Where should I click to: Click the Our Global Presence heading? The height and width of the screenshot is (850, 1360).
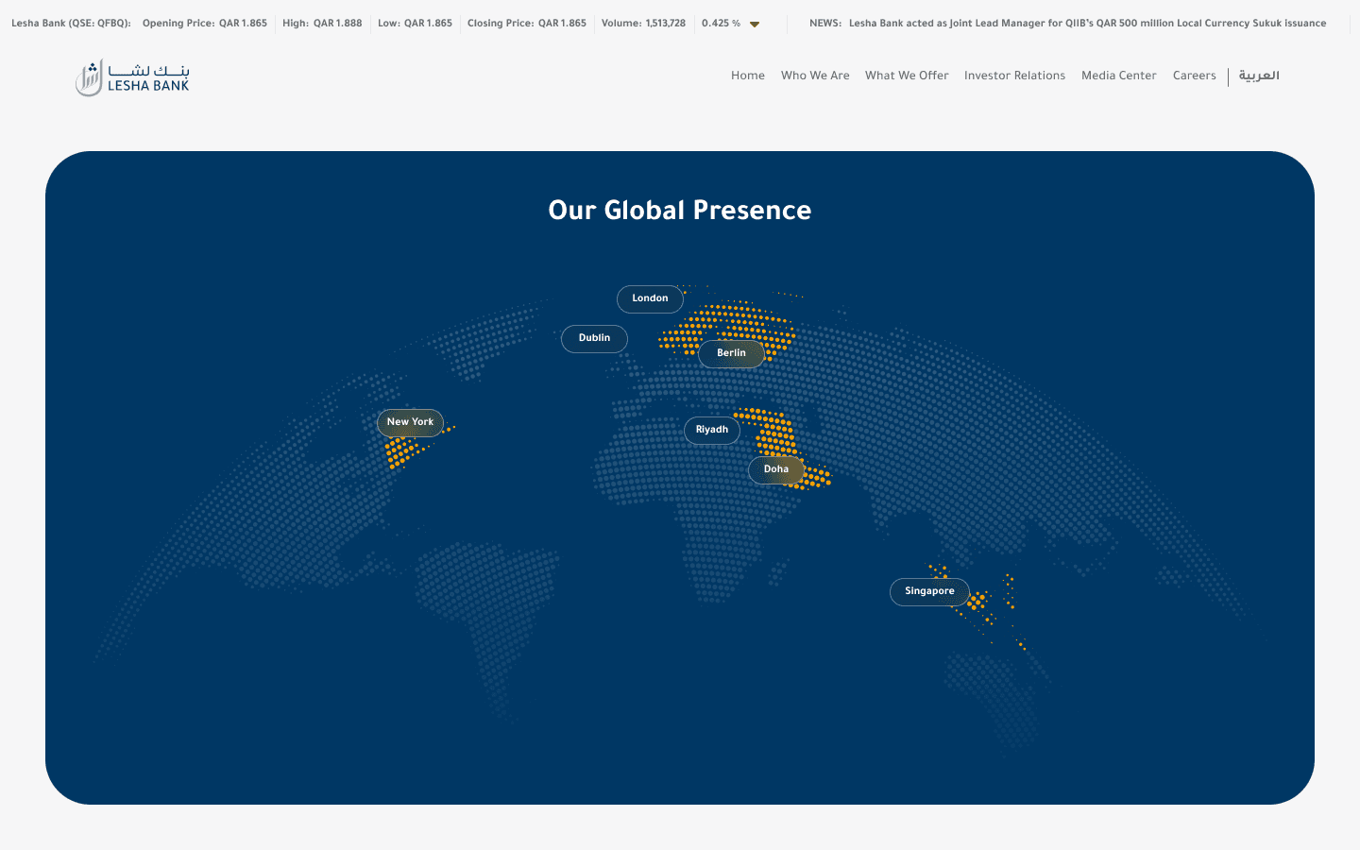680,210
